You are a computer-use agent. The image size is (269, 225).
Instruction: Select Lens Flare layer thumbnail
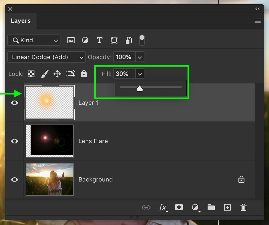point(50,141)
